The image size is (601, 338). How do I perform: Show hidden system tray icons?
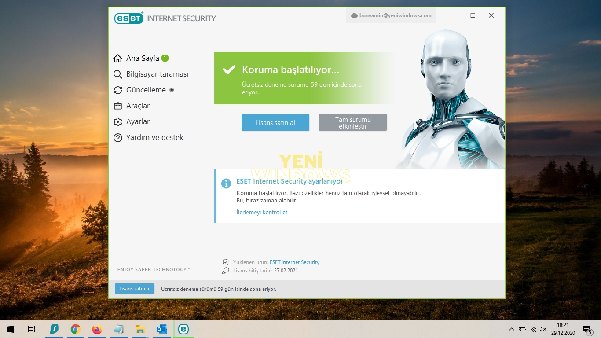tap(512, 329)
